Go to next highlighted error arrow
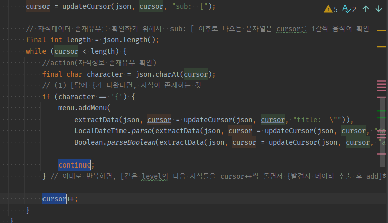 (x=379, y=9)
